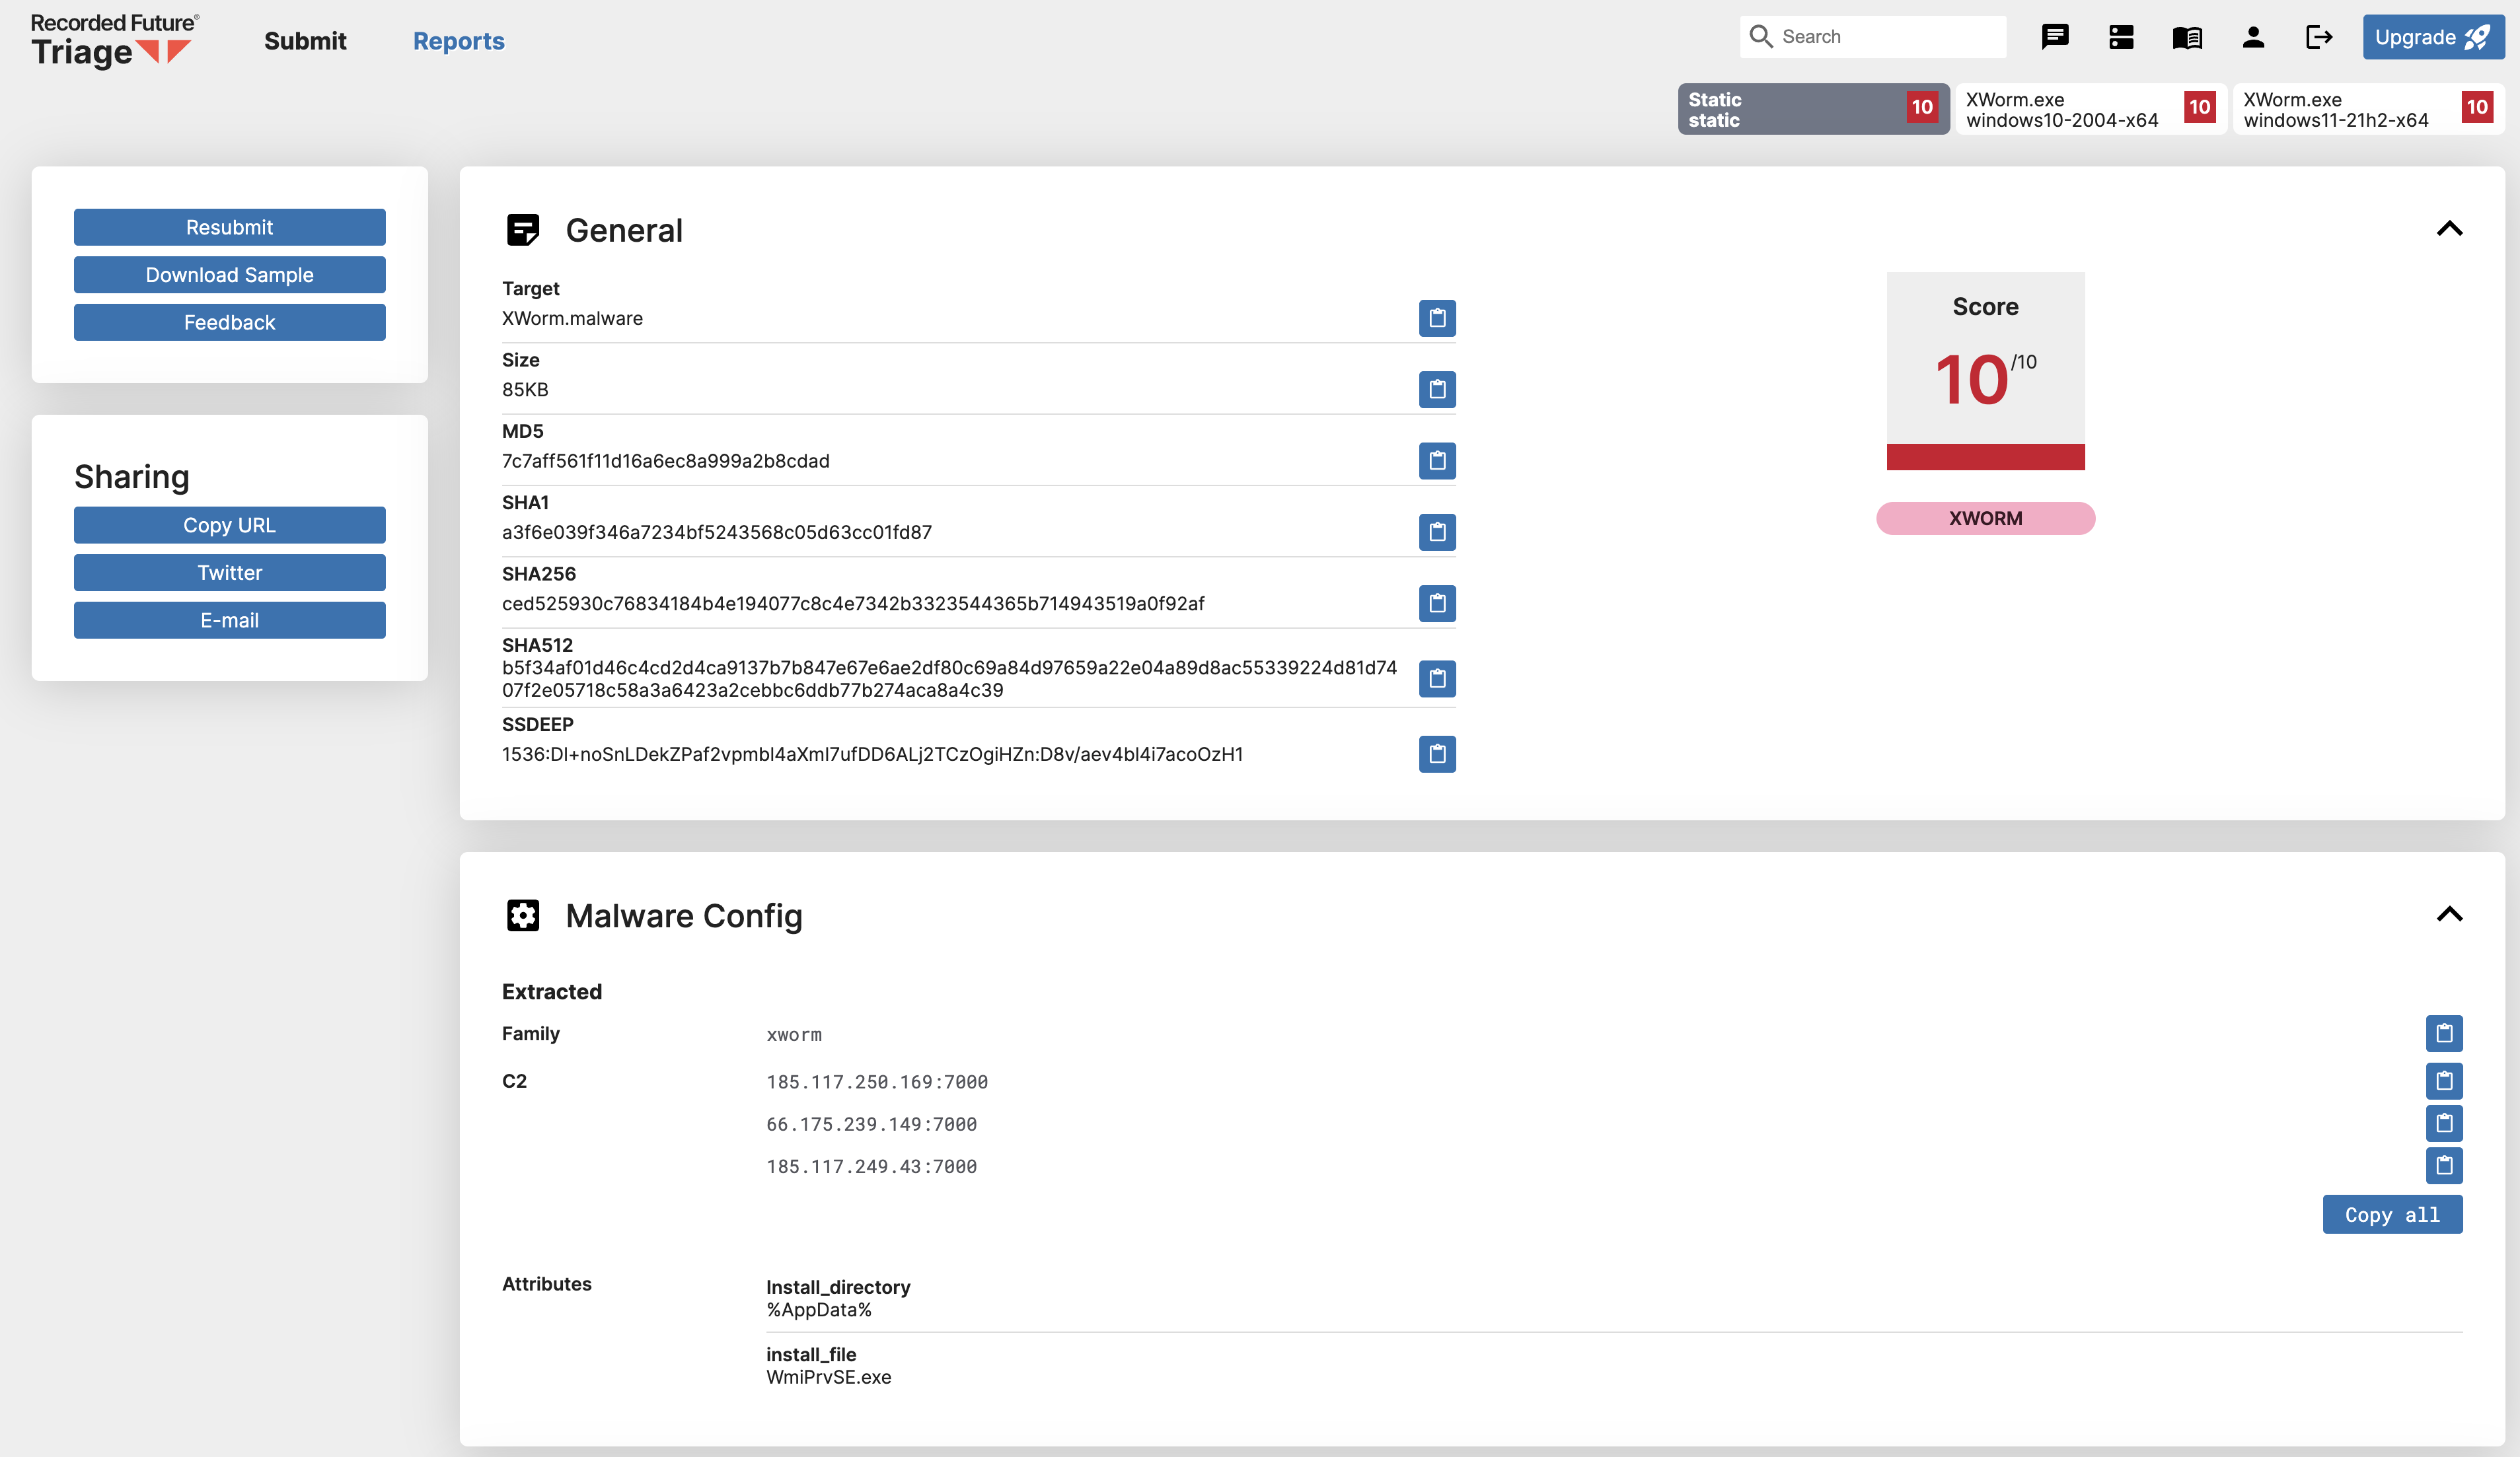This screenshot has height=1457, width=2520.
Task: Open the documentation book icon
Action: click(2187, 38)
